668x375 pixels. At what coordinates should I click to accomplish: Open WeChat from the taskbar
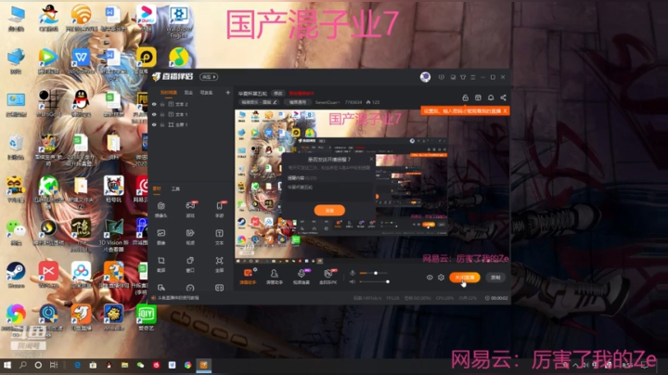(140, 365)
